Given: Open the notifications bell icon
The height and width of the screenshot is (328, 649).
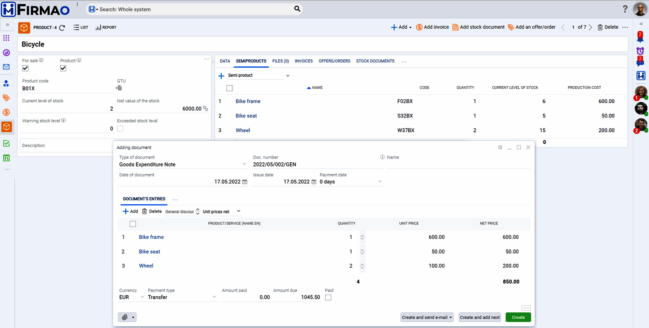Looking at the screenshot, I should click(x=640, y=38).
